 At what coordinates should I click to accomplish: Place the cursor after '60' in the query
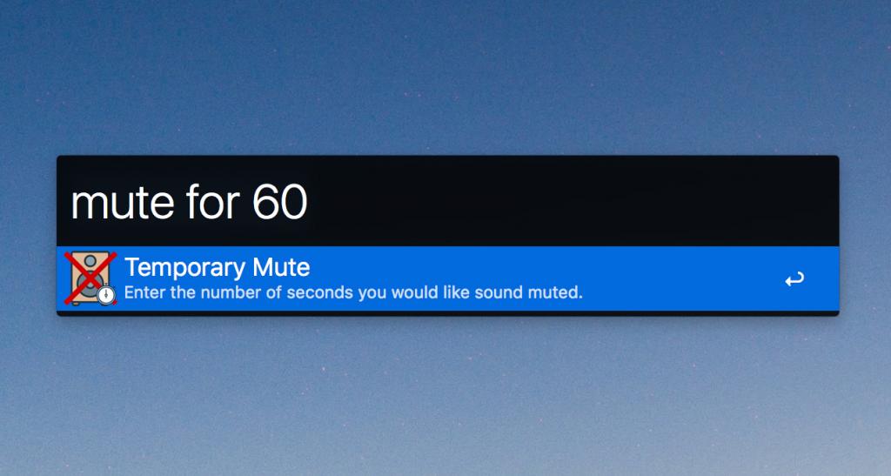(x=309, y=202)
